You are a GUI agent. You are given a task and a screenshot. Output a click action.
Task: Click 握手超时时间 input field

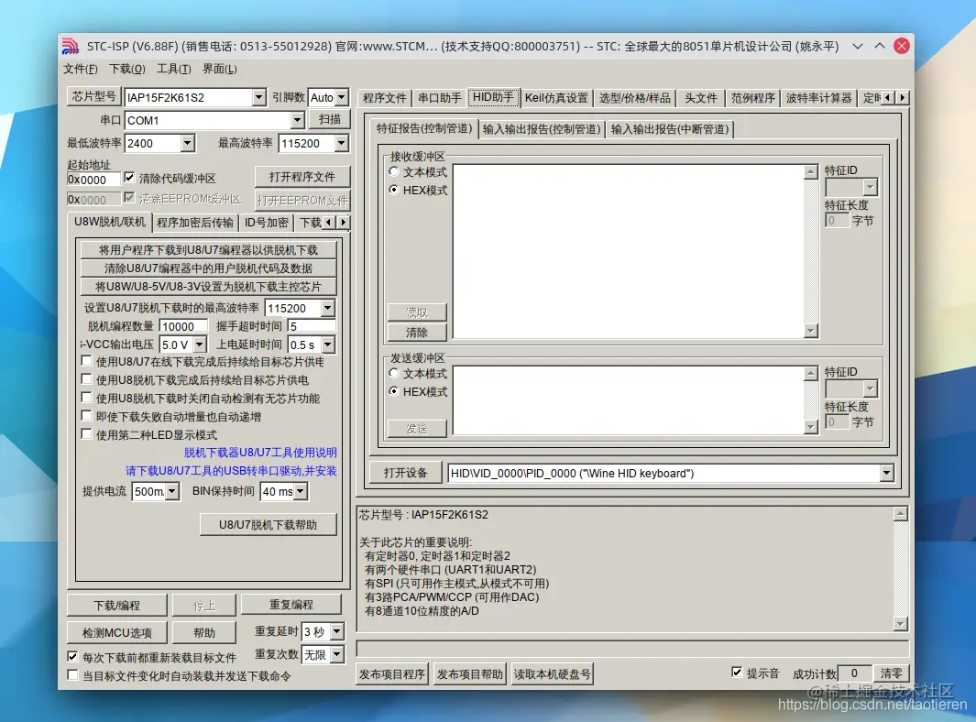click(312, 326)
